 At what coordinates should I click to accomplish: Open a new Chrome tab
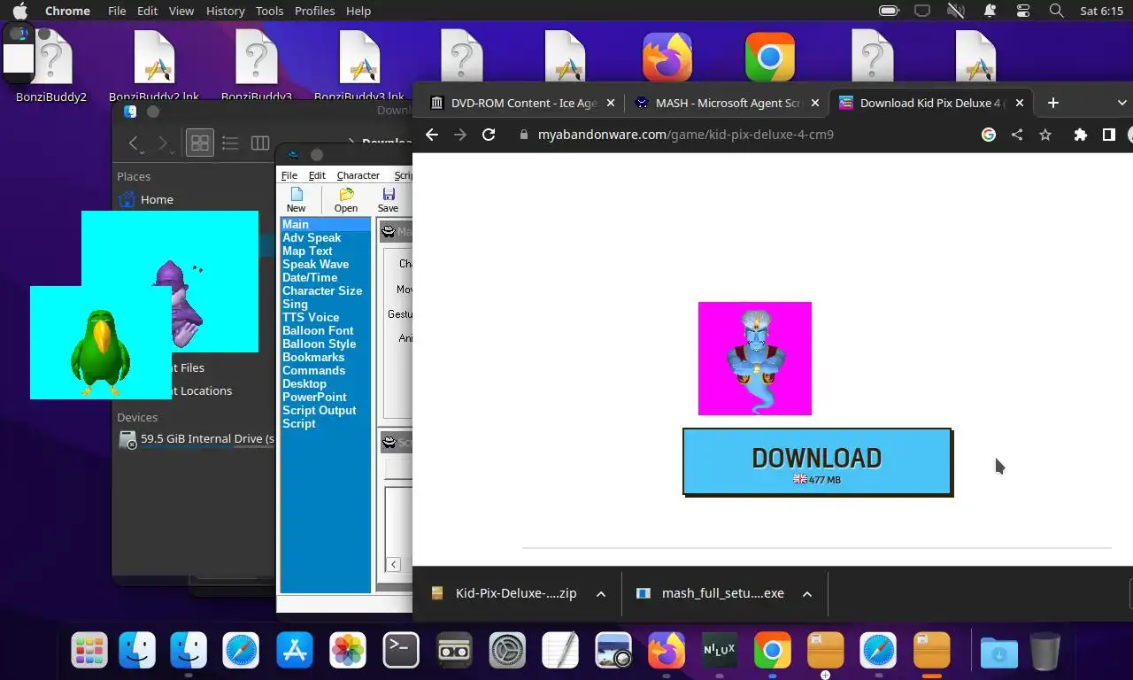coord(1052,103)
